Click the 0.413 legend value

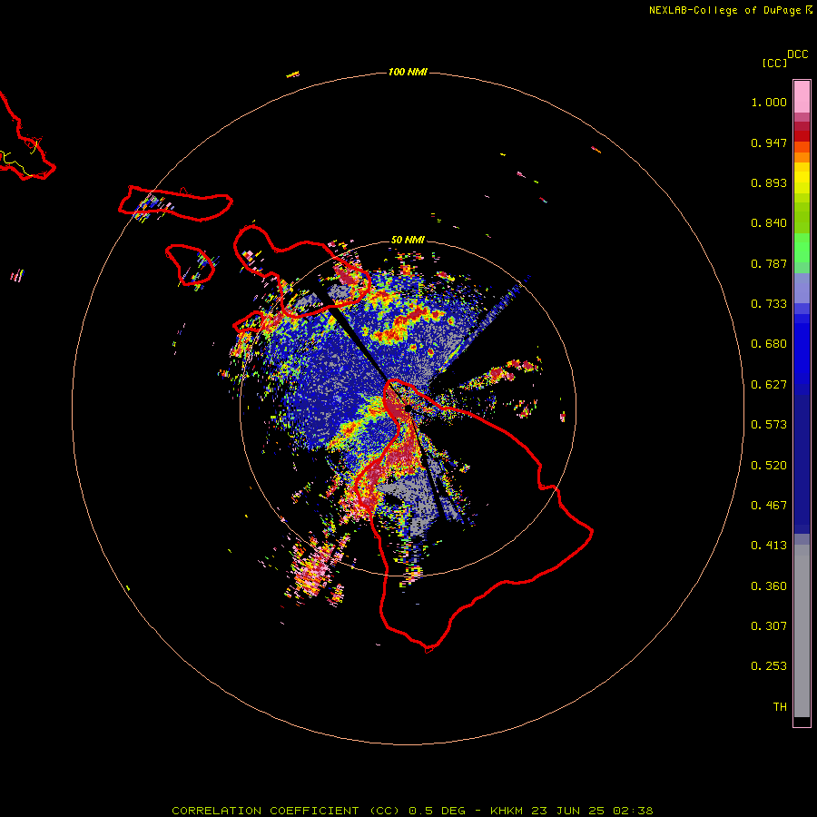(x=769, y=546)
